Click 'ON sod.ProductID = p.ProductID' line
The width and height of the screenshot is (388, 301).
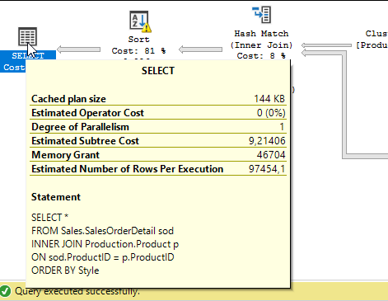(x=103, y=257)
